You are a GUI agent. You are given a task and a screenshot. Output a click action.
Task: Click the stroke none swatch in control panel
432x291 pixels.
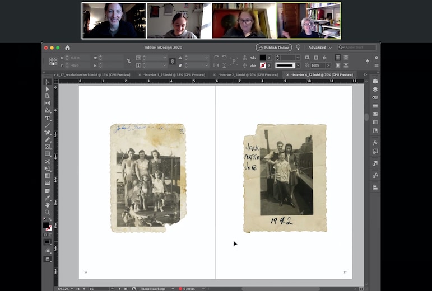pos(263,65)
